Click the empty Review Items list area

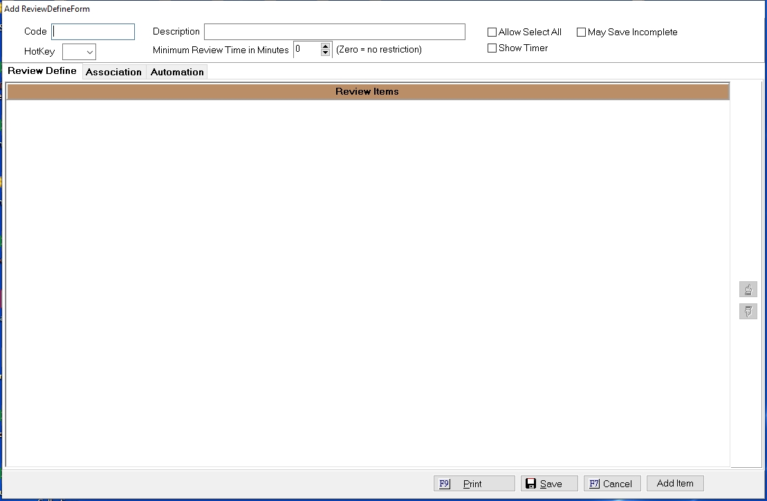click(367, 276)
